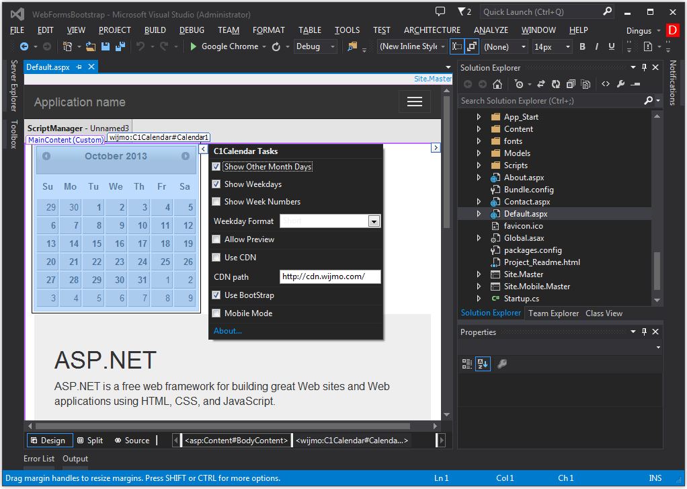Start debugging with the green play icon
The width and height of the screenshot is (687, 489).
pos(193,46)
